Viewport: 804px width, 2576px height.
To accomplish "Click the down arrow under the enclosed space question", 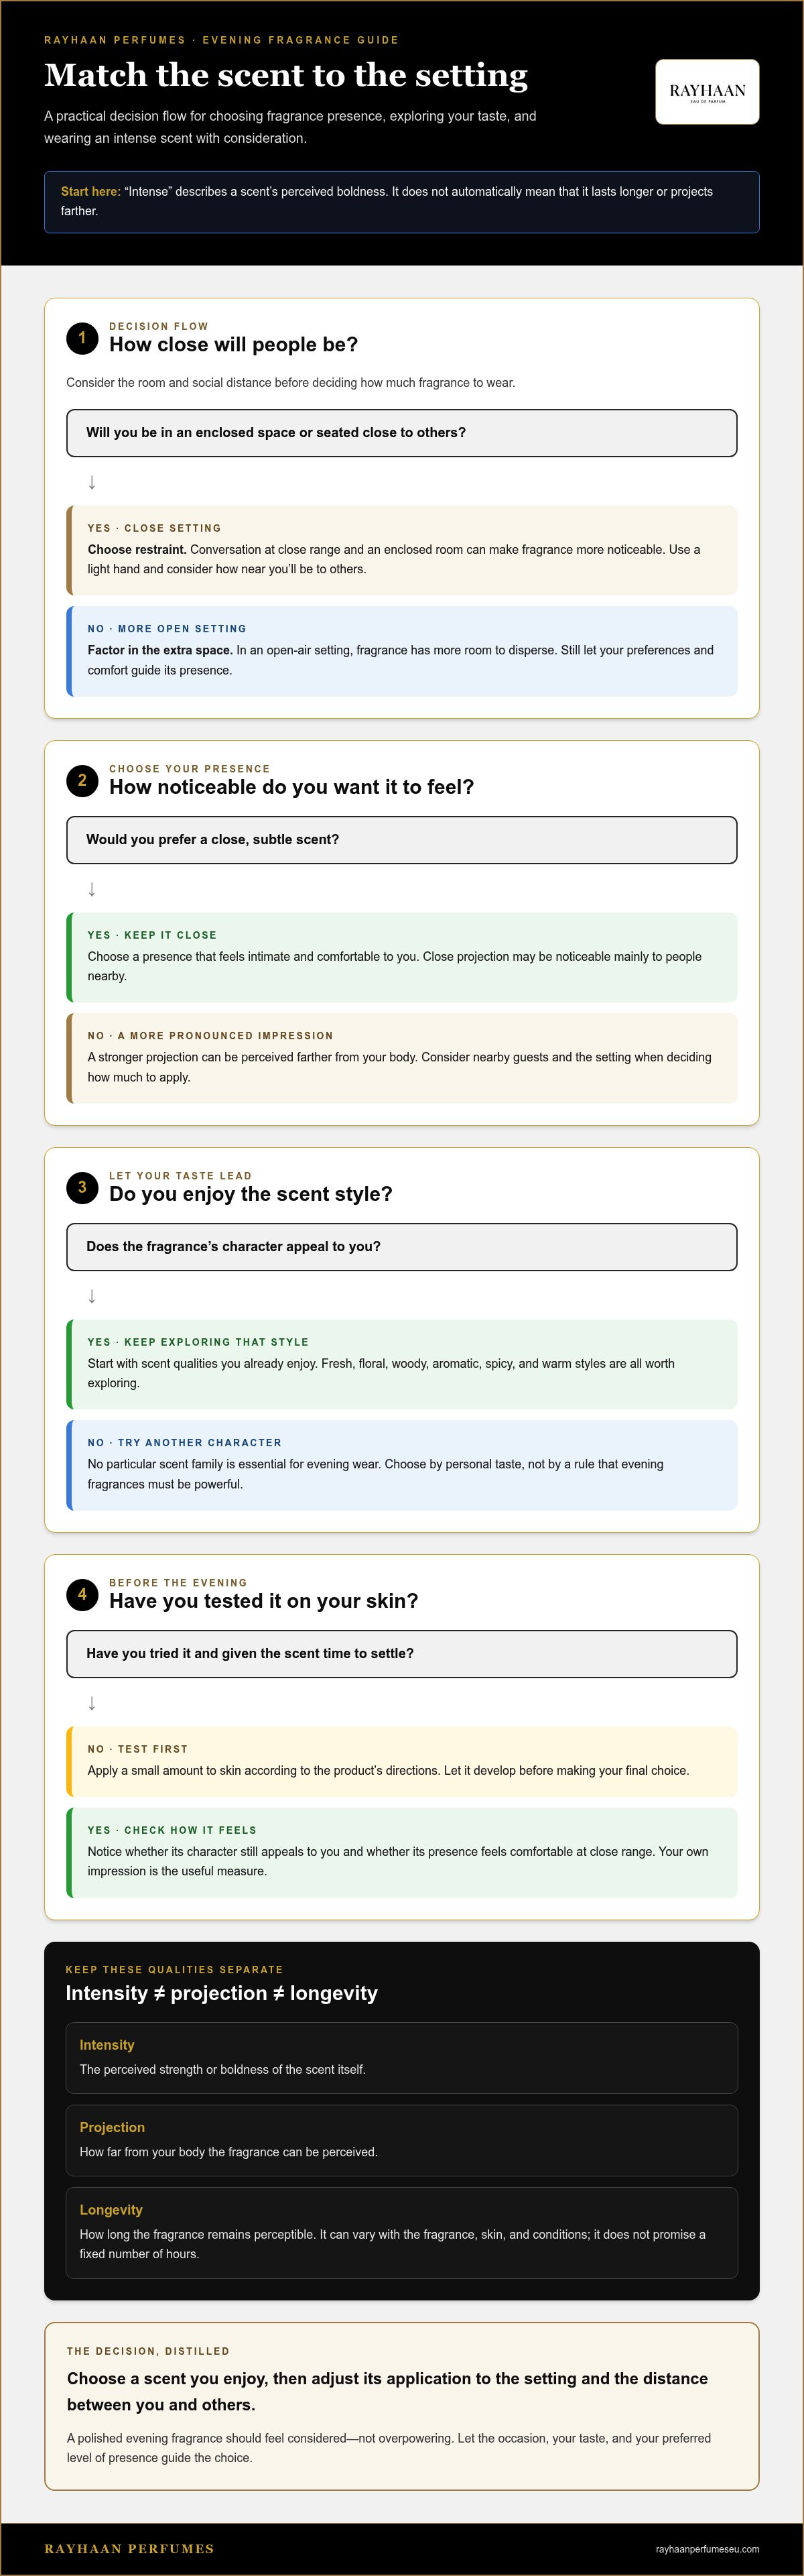I will pos(92,482).
